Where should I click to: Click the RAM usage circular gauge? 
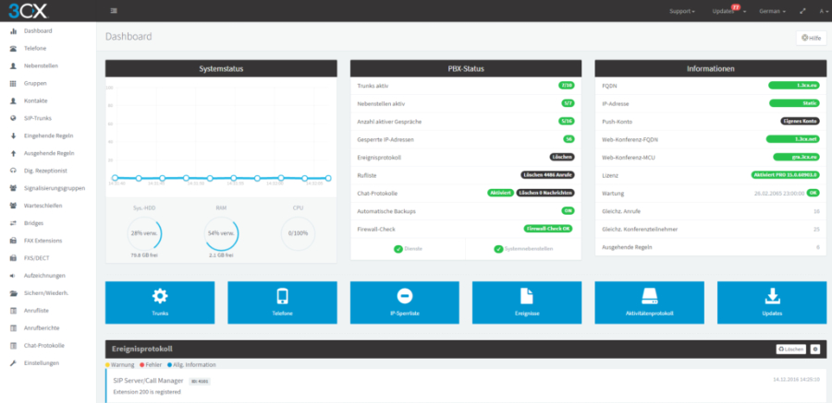point(221,233)
